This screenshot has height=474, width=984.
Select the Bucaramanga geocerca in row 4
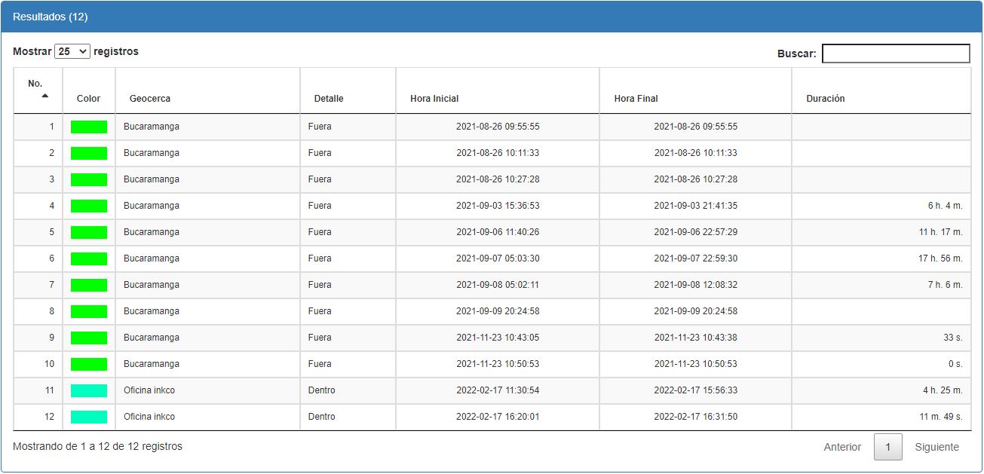click(x=152, y=206)
